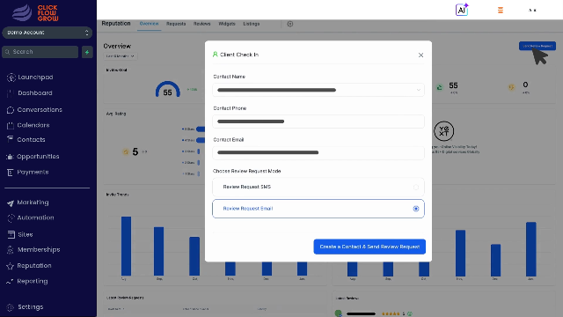563x317 pixels.
Task: Switch to the Listings tab
Action: pyautogui.click(x=252, y=24)
